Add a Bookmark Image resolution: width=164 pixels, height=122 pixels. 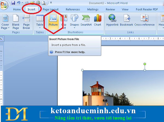[127, 20]
